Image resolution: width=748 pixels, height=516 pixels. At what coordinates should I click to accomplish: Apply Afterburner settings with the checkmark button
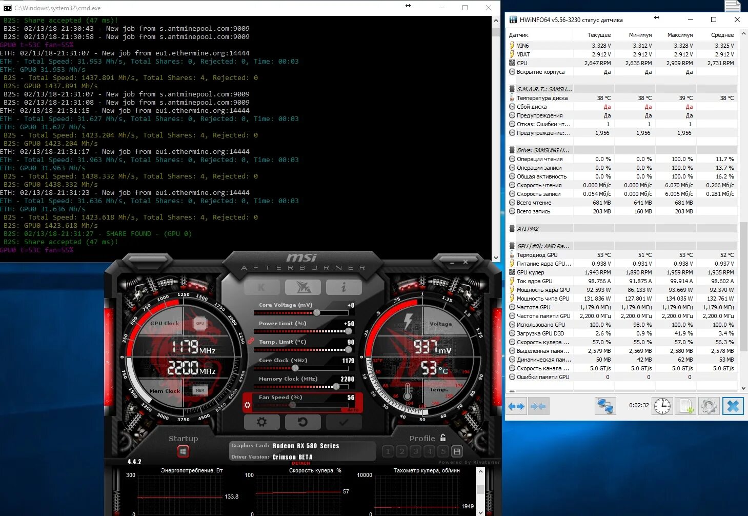tap(343, 422)
